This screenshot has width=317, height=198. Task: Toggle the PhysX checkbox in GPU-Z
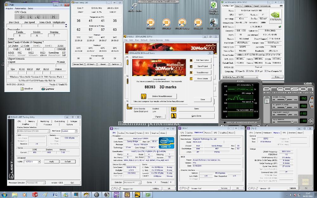click(x=256, y=71)
